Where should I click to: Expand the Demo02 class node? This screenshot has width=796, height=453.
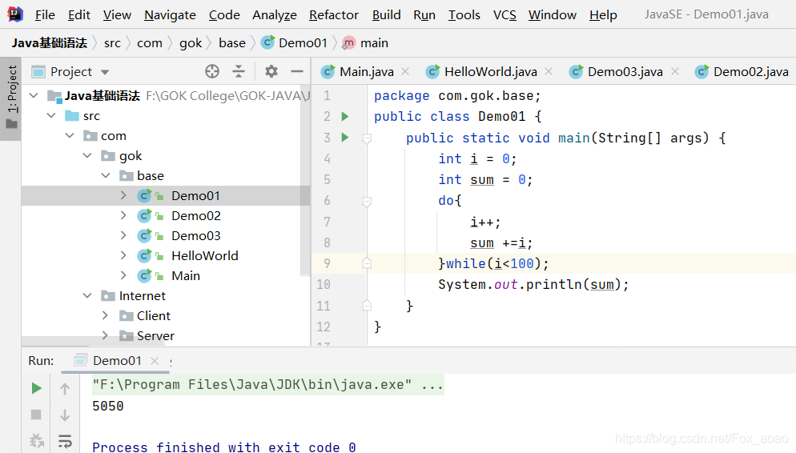click(123, 215)
